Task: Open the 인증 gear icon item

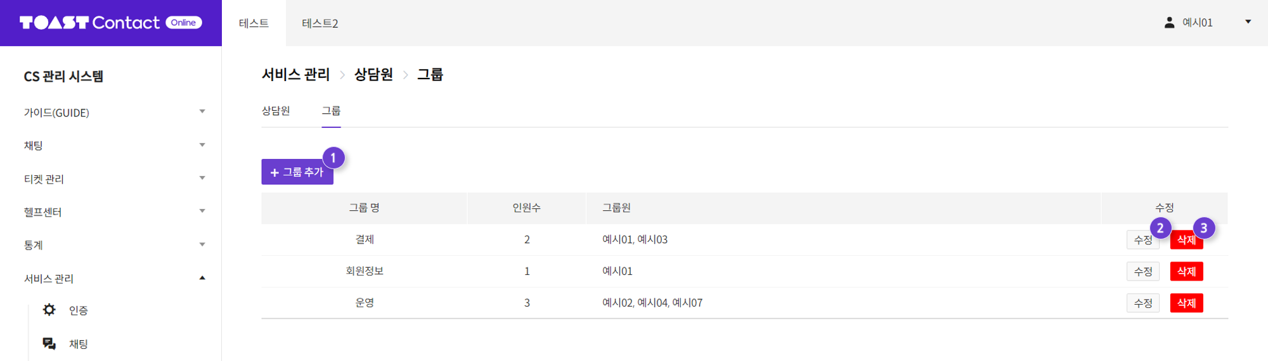Action: (49, 310)
